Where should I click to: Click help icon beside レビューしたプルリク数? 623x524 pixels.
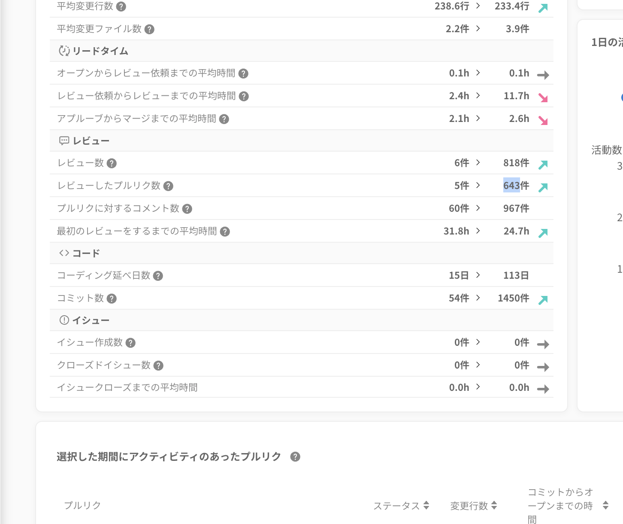[x=168, y=186]
